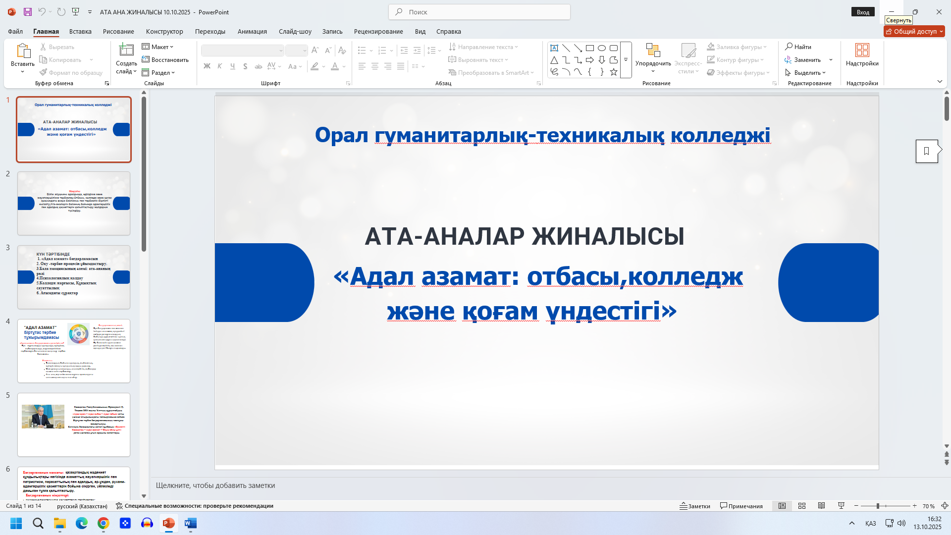Click the Share (Общий доступ) button
This screenshot has width=951, height=535.
(x=914, y=31)
